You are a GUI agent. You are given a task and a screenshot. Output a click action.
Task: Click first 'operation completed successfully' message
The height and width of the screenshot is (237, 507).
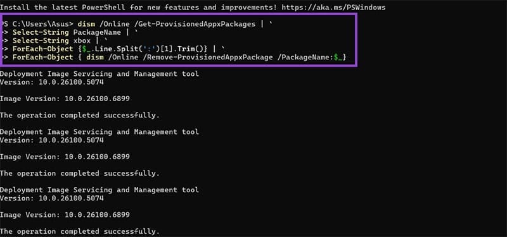coord(80,115)
